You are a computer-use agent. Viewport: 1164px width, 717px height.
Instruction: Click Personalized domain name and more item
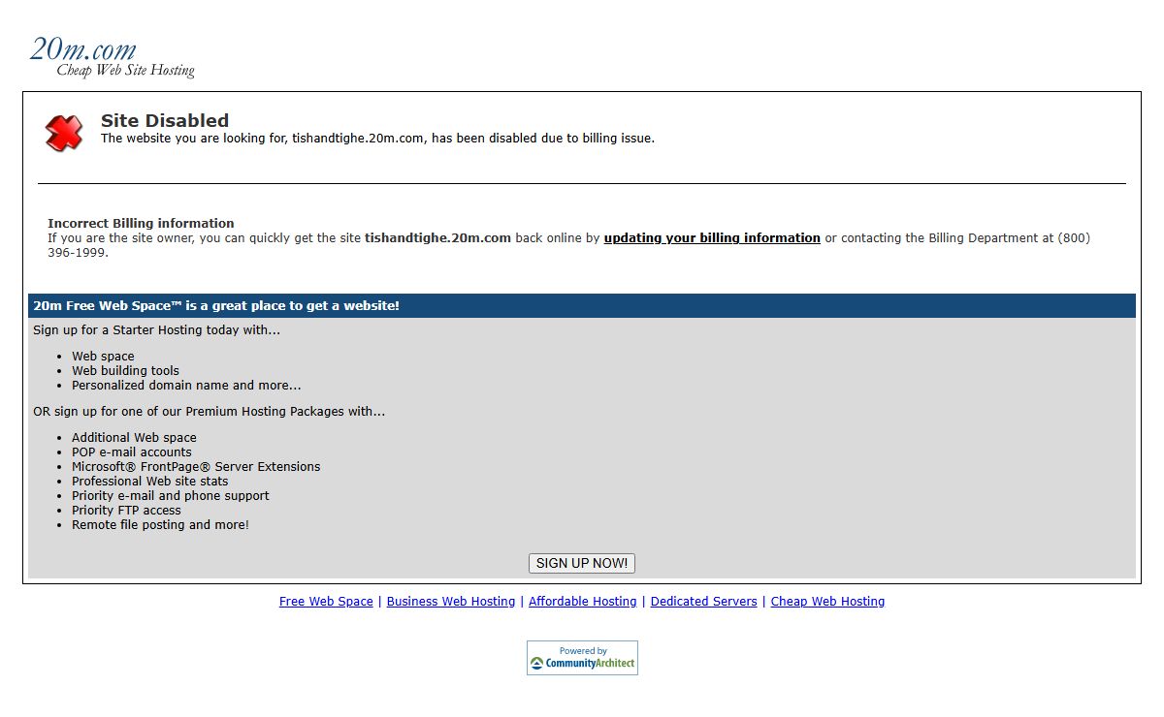pos(186,385)
